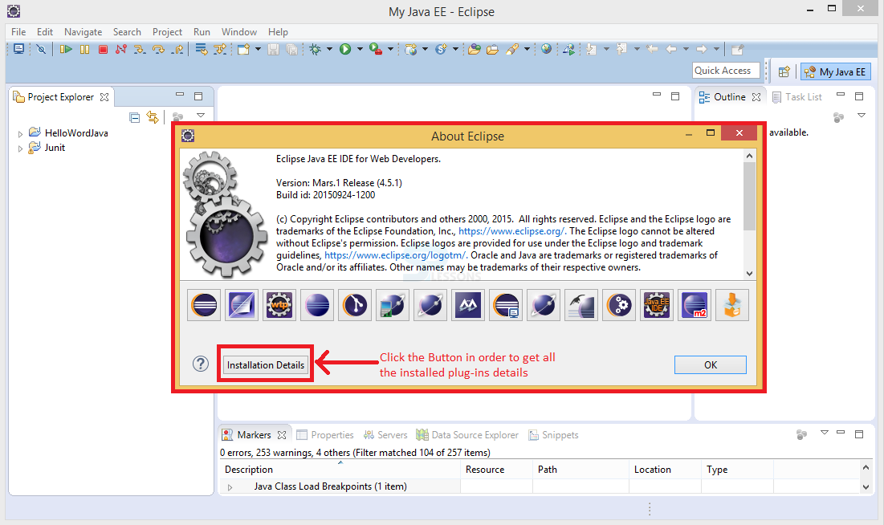Switch to the Snippets tab
The height and width of the screenshot is (525, 884).
[x=554, y=435]
